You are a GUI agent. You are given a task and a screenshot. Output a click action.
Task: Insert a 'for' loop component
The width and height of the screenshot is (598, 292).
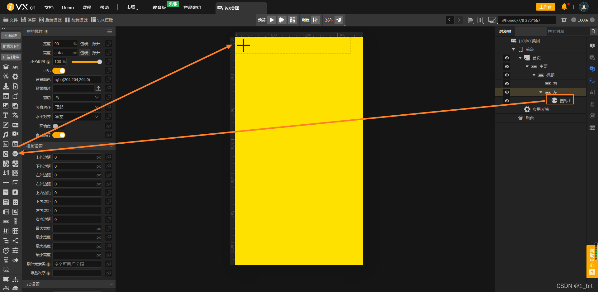6,192
